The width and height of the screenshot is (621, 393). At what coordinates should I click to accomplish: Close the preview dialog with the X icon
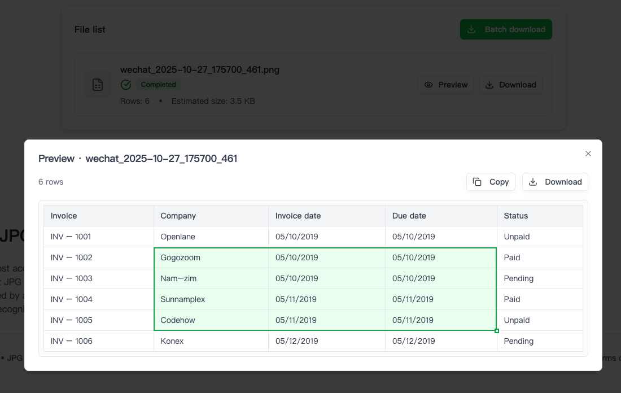pos(588,154)
